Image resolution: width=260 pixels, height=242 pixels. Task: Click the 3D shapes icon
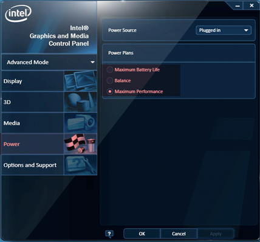[80, 102]
